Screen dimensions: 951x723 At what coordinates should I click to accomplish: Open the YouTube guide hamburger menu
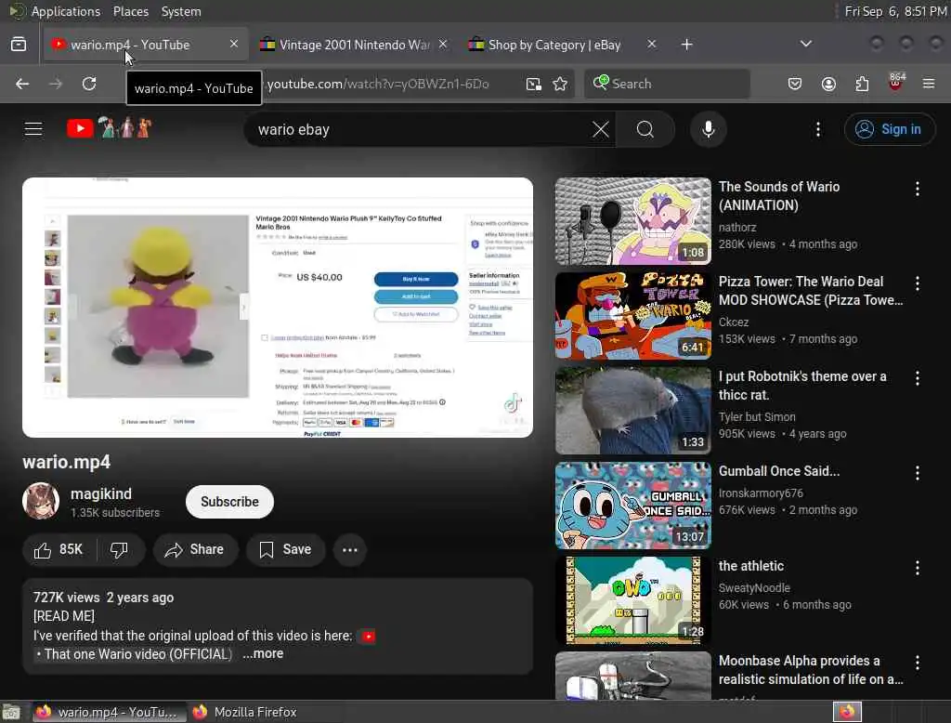33,128
